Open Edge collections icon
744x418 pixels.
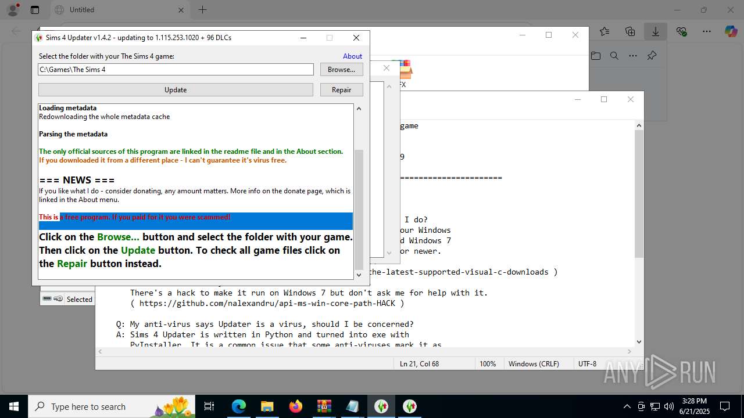tap(630, 32)
